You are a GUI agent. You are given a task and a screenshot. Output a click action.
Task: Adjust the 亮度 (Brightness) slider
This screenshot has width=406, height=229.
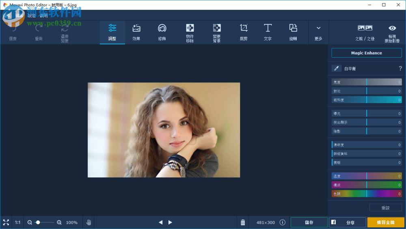(367, 82)
